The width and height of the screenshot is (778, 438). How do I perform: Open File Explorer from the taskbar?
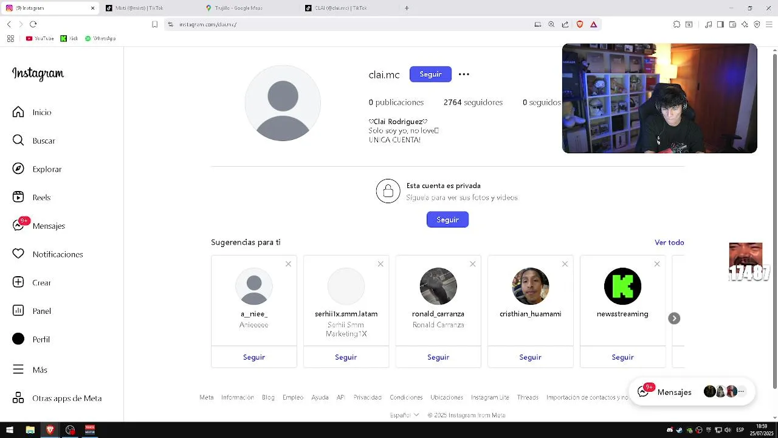click(x=30, y=430)
